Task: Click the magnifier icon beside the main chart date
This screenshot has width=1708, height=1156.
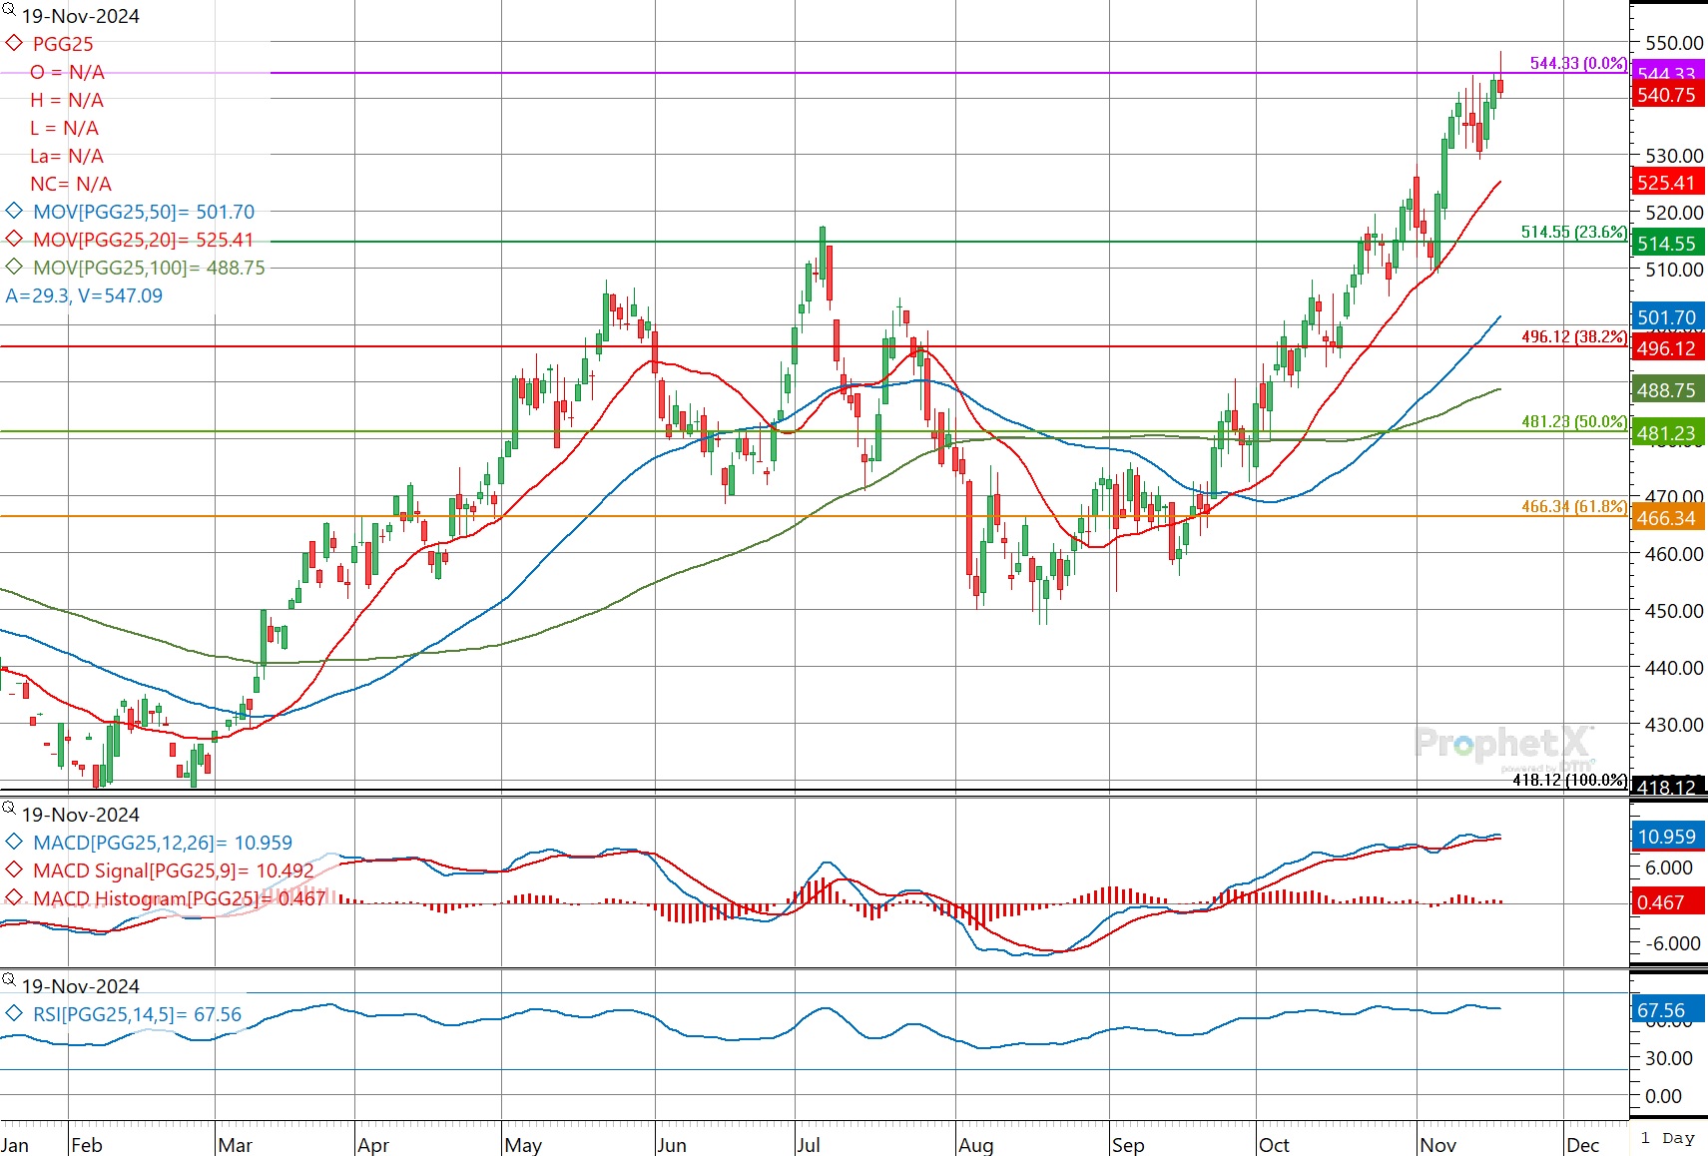Action: 9,11
